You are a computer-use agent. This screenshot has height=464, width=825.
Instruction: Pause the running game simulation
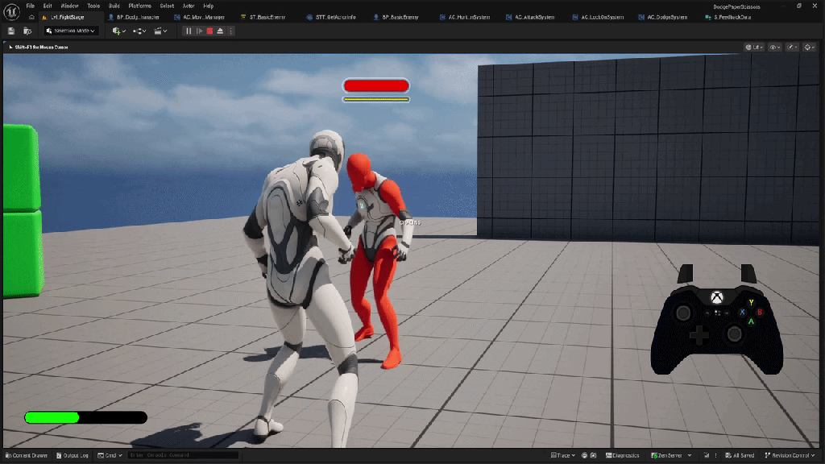click(189, 31)
